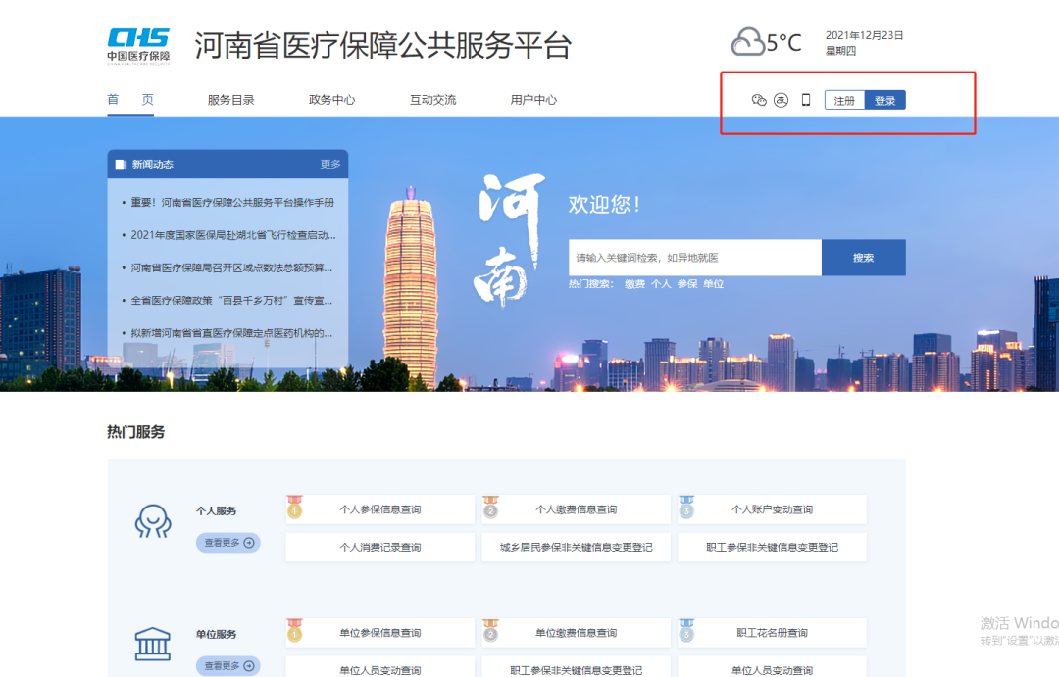The width and height of the screenshot is (1059, 677).
Task: Click the gold medal badge on 个人参保信息查询
Action: 296,508
